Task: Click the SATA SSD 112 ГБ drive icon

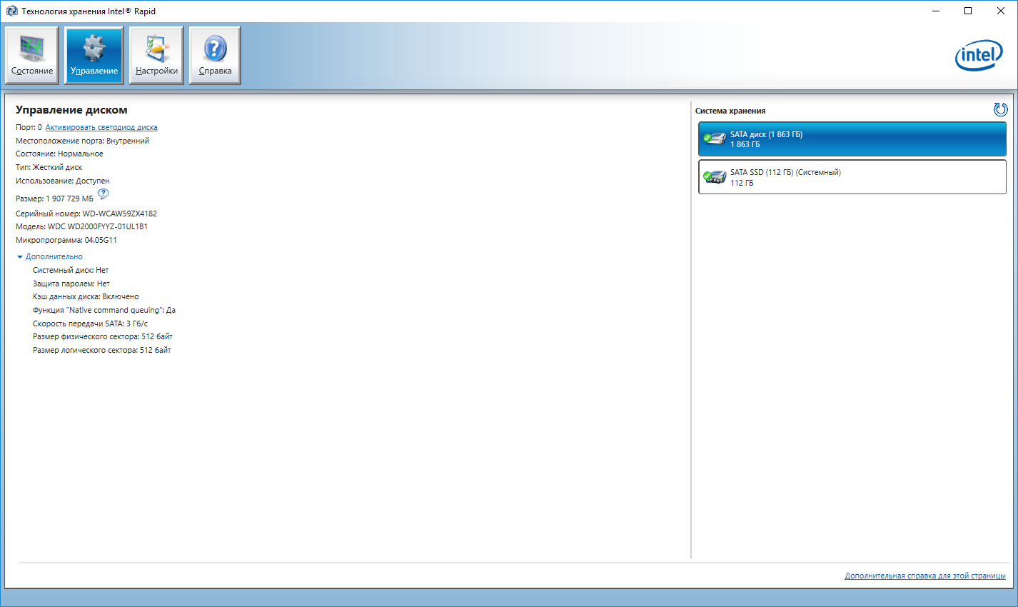Action: (x=714, y=176)
